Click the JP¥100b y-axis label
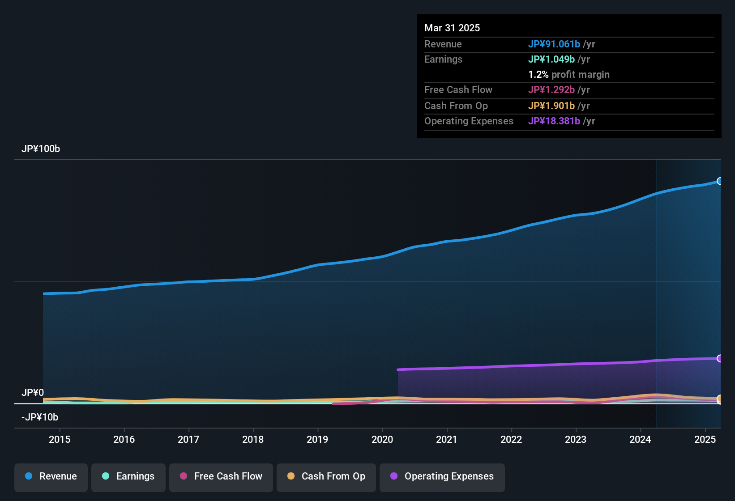Viewport: 735px width, 501px height. pos(41,149)
